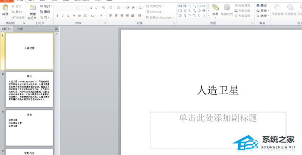
Task: Open the Shape Effects (形状效果) menu
Action: pos(244,16)
